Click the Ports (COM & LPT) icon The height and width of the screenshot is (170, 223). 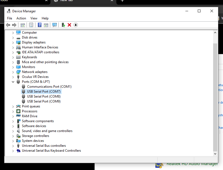(18, 82)
